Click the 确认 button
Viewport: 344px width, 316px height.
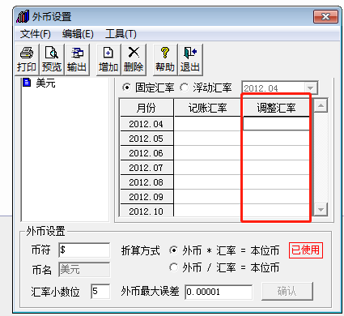coord(287,291)
